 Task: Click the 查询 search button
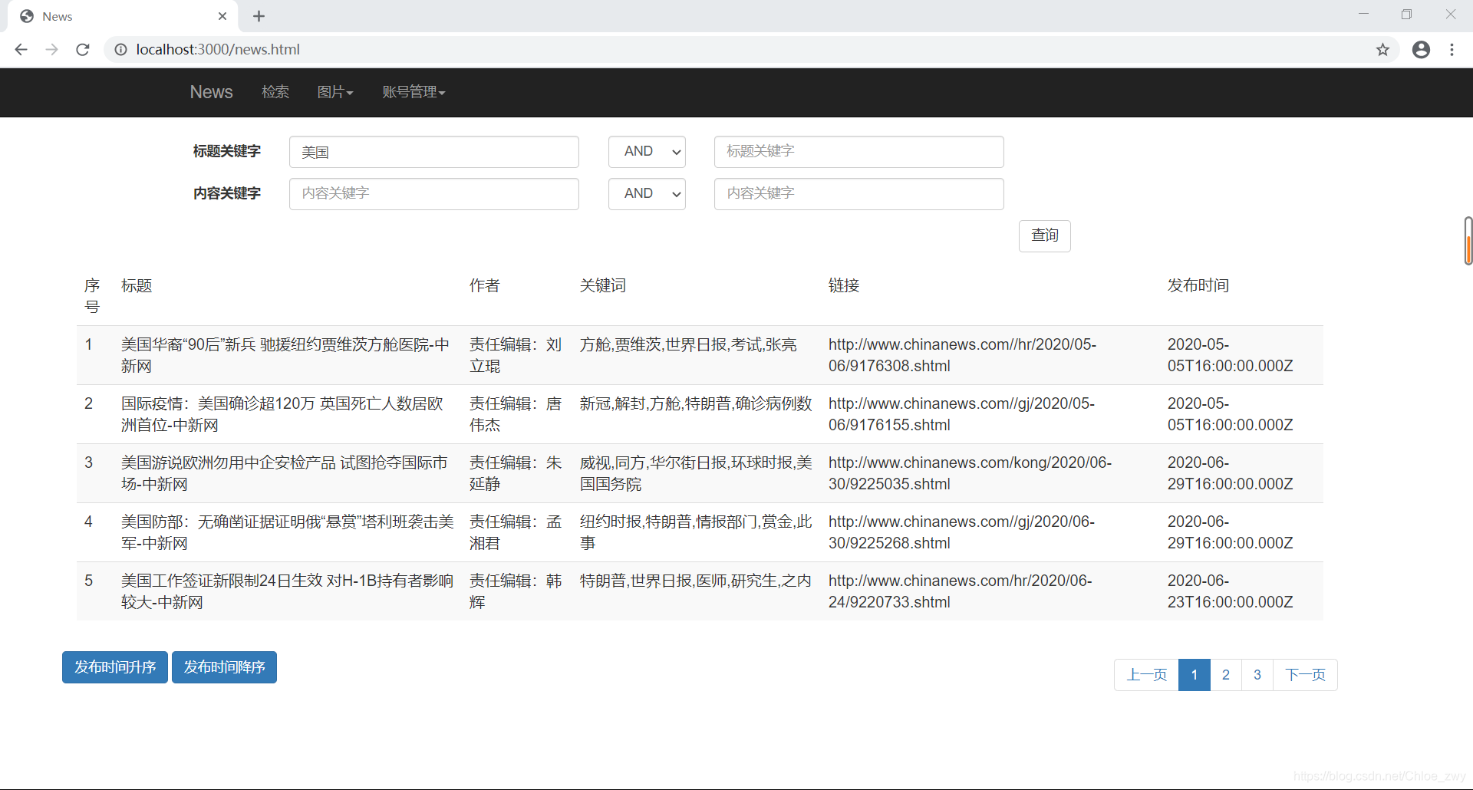coord(1045,236)
